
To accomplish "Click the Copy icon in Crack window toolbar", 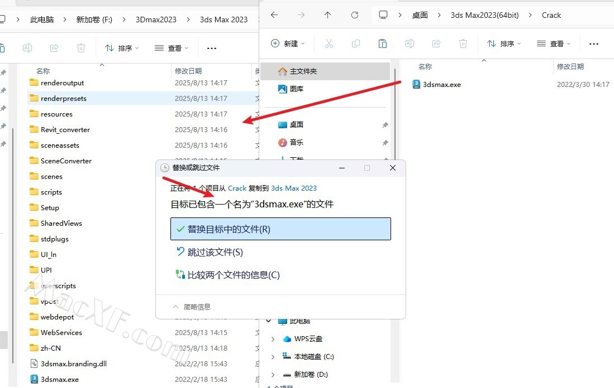I will pos(355,43).
